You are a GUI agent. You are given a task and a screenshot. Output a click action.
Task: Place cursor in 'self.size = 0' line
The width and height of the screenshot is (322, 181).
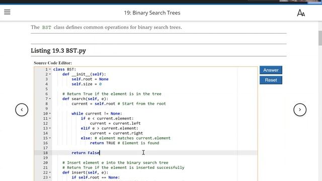pos(87,84)
